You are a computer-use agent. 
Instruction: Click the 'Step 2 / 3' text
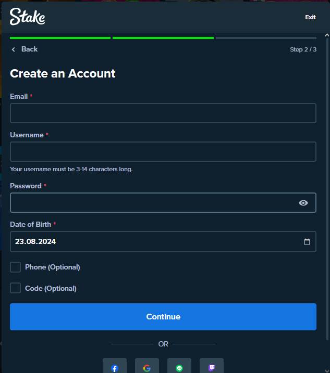tap(303, 49)
